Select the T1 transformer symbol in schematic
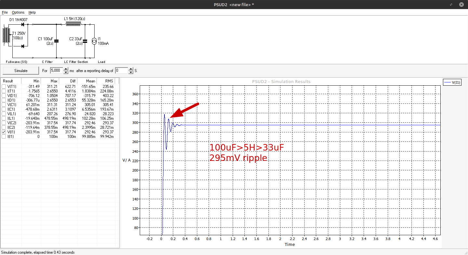This screenshot has height=255, width=468. 6,35
